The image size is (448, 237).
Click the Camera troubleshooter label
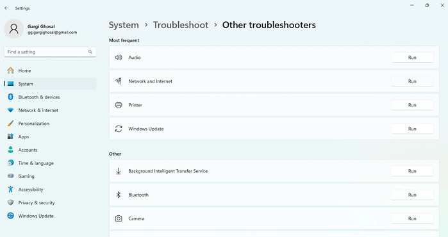(136, 218)
